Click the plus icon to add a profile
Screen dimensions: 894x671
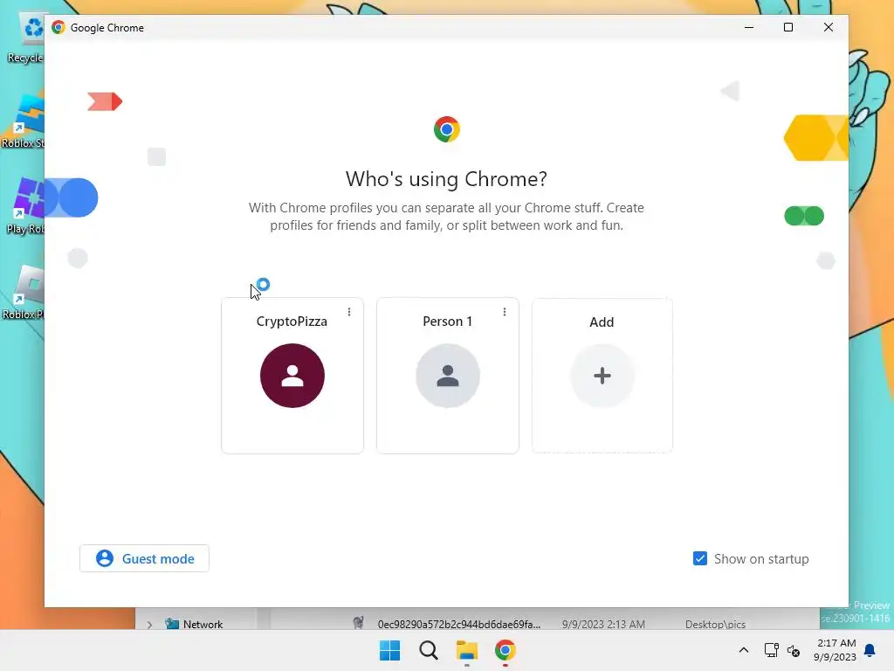point(602,376)
